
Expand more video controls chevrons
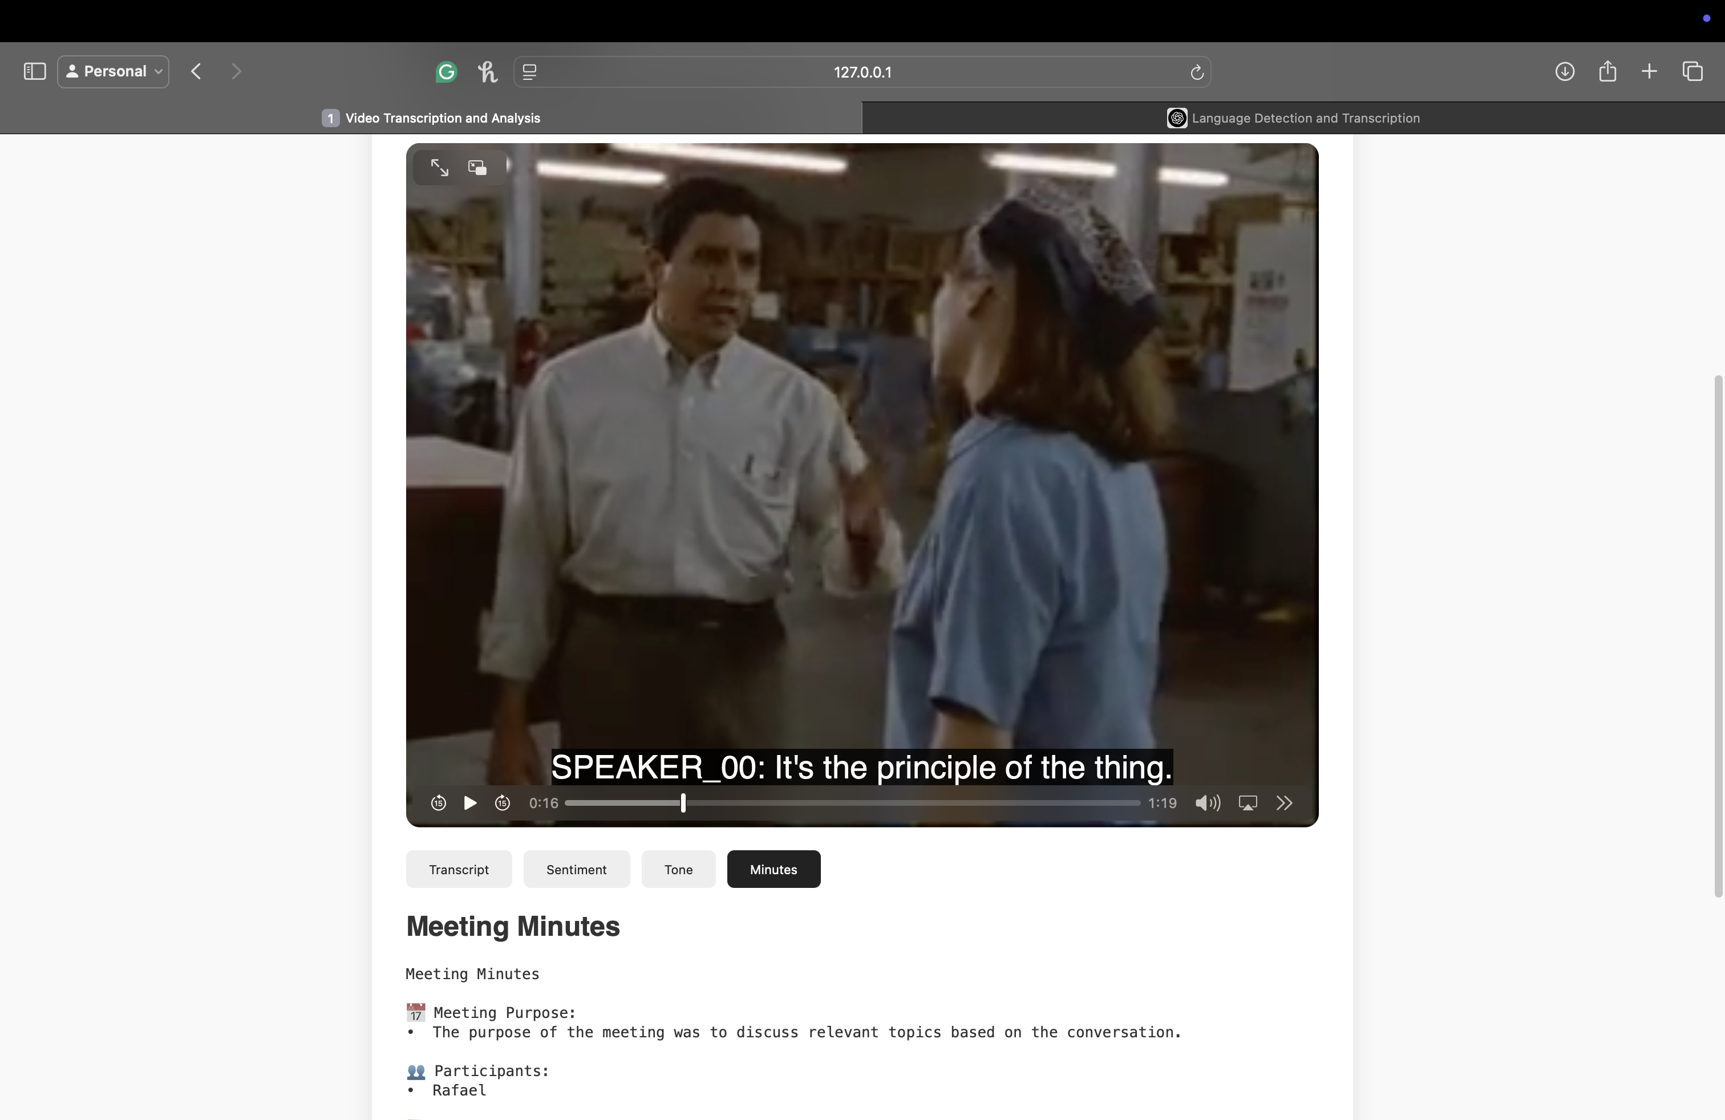1283,803
